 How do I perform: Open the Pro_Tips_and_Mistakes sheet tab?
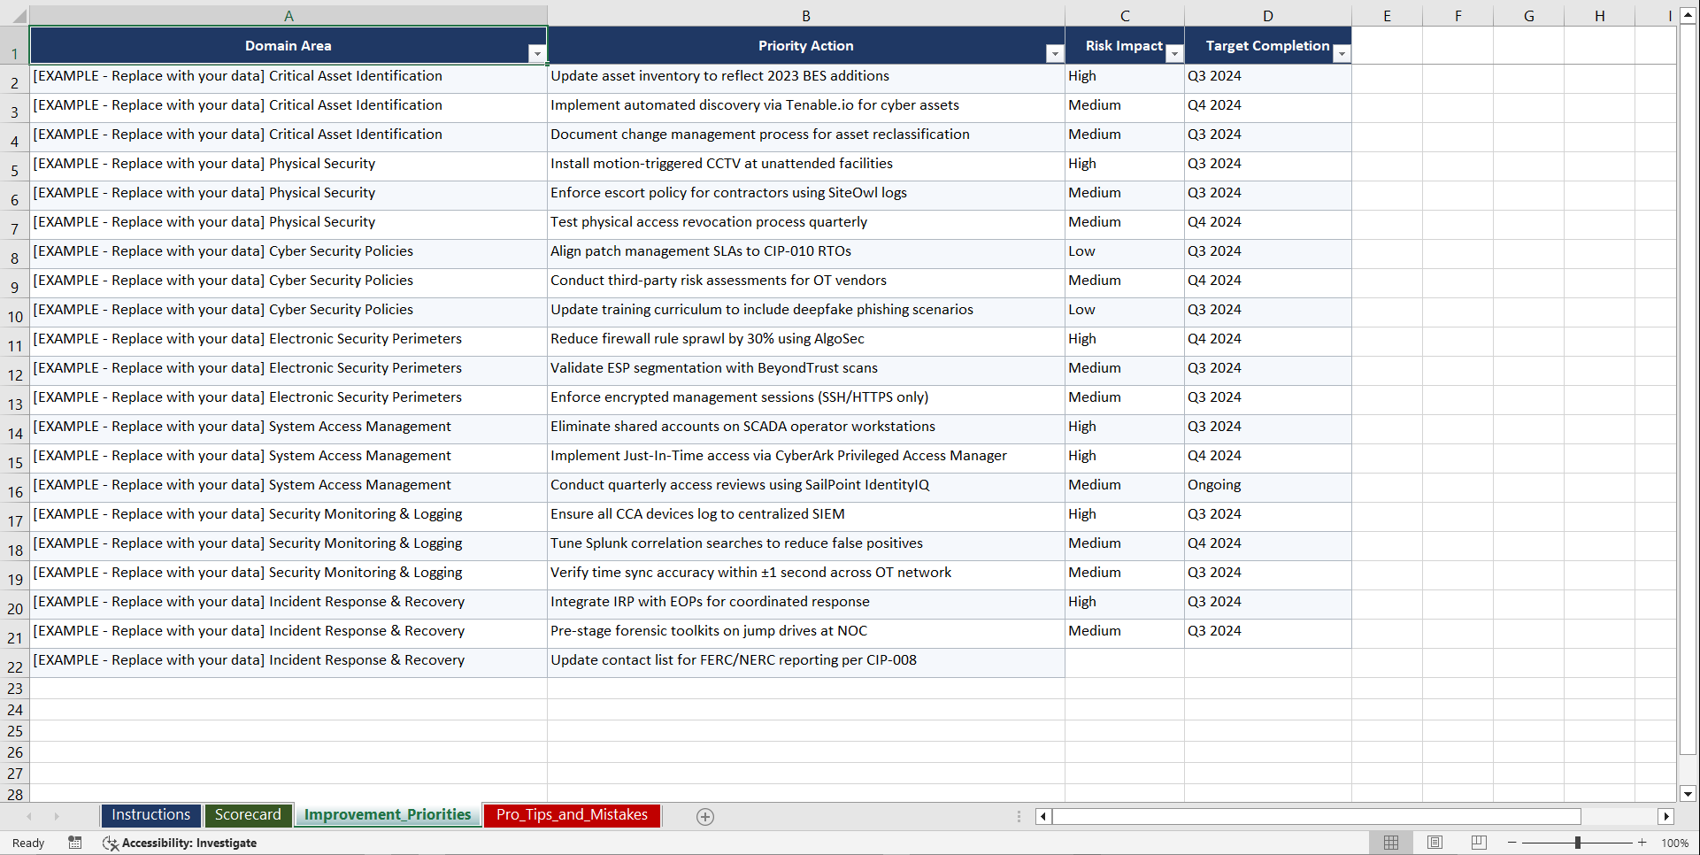572,815
